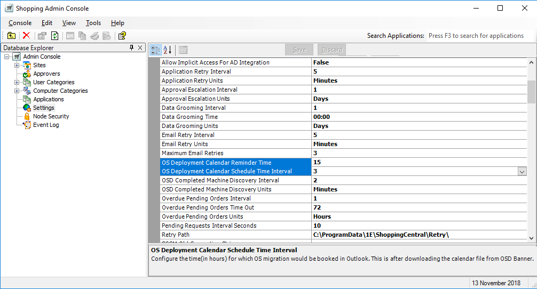Open the Help question mark toolbar icon

[122, 36]
